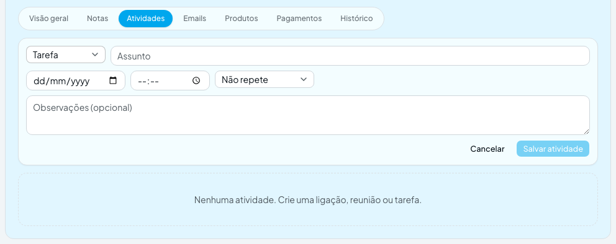Expand the Não repete recurrence dropdown
This screenshot has width=616, height=244.
pyautogui.click(x=265, y=79)
